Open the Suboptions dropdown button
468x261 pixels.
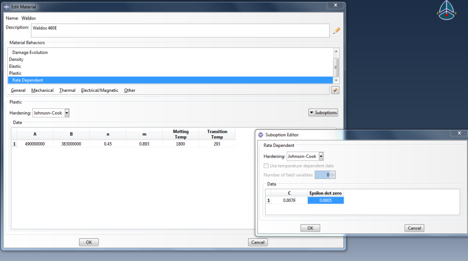coord(323,112)
